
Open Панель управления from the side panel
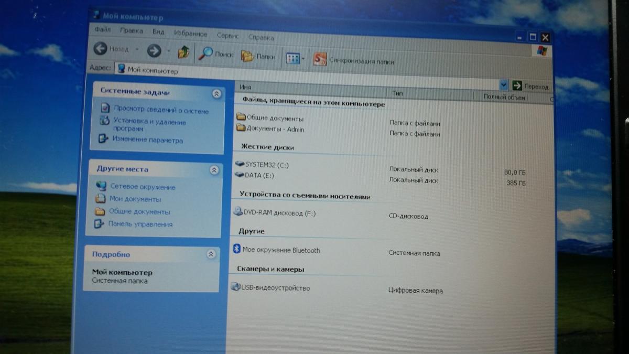(x=134, y=224)
